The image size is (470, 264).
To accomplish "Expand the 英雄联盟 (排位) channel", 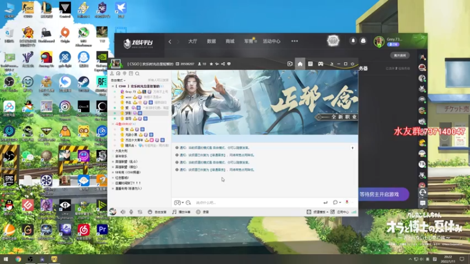I will coord(113,167).
